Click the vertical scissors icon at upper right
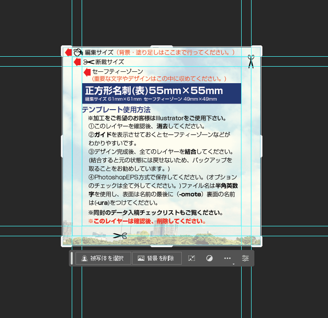Screen dimensions: 328x318 pos(251,61)
